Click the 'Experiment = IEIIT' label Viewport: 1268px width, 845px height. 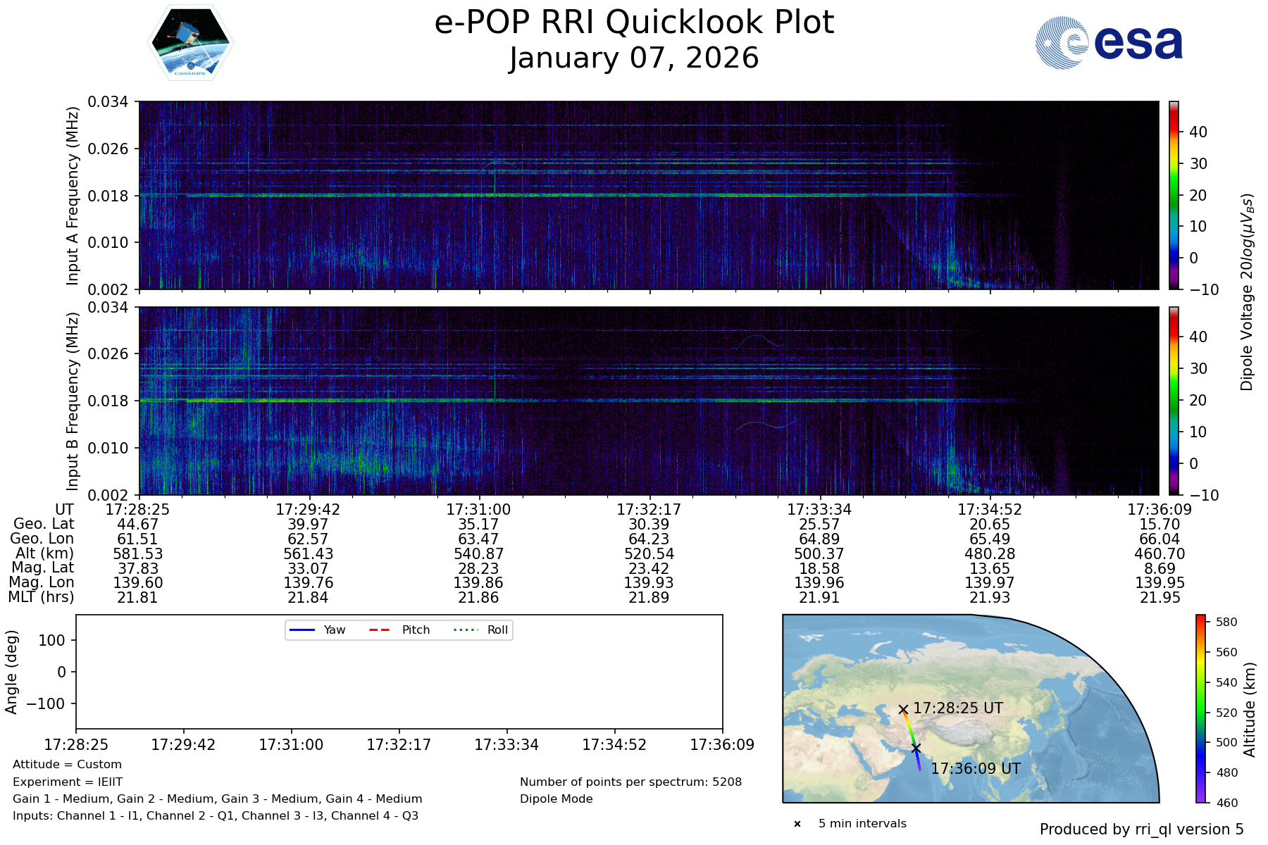pyautogui.click(x=68, y=782)
